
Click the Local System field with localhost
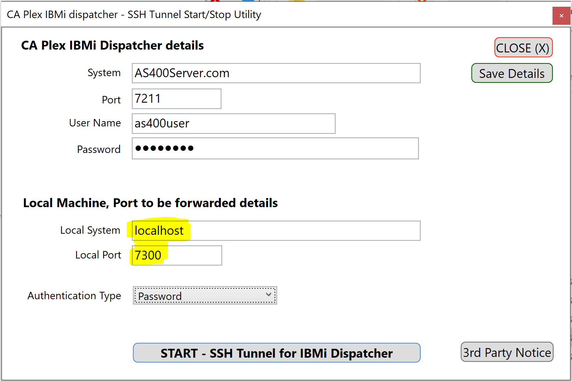(276, 231)
